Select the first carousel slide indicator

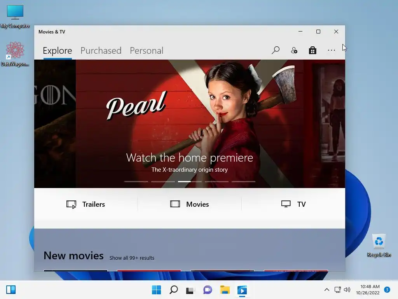(136, 181)
